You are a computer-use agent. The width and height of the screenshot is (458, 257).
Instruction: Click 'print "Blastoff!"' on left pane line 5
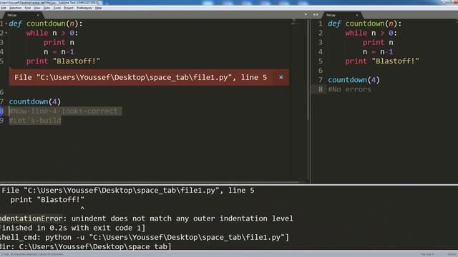pos(63,61)
